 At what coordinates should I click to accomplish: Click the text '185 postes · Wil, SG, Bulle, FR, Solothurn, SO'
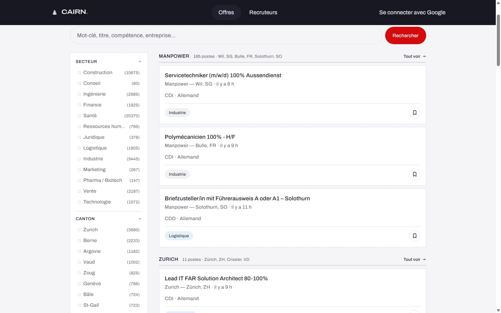tap(238, 56)
